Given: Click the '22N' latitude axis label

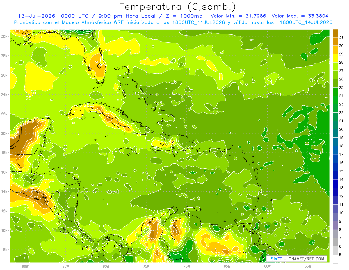Looking at the screenshot, I should point(4,114).
